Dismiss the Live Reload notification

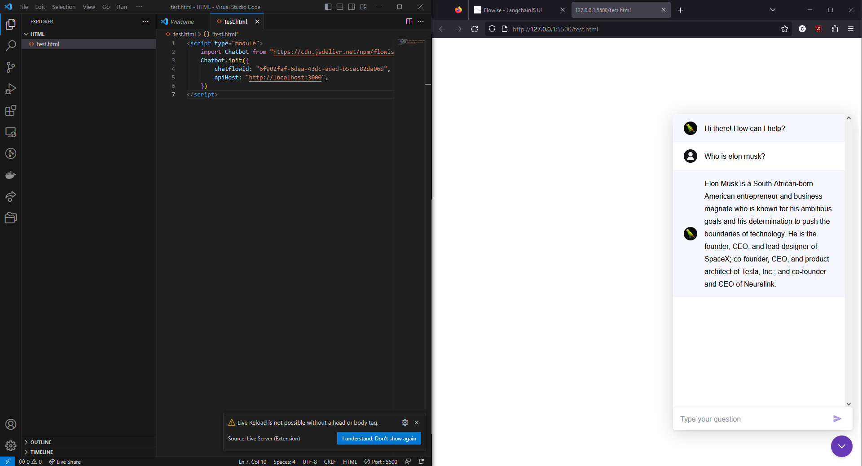[417, 422]
